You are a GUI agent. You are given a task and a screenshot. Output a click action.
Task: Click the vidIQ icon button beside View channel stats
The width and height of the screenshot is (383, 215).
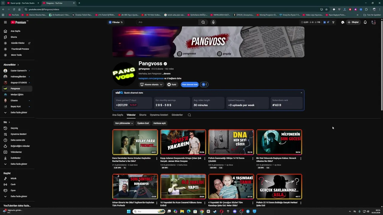pos(204,85)
